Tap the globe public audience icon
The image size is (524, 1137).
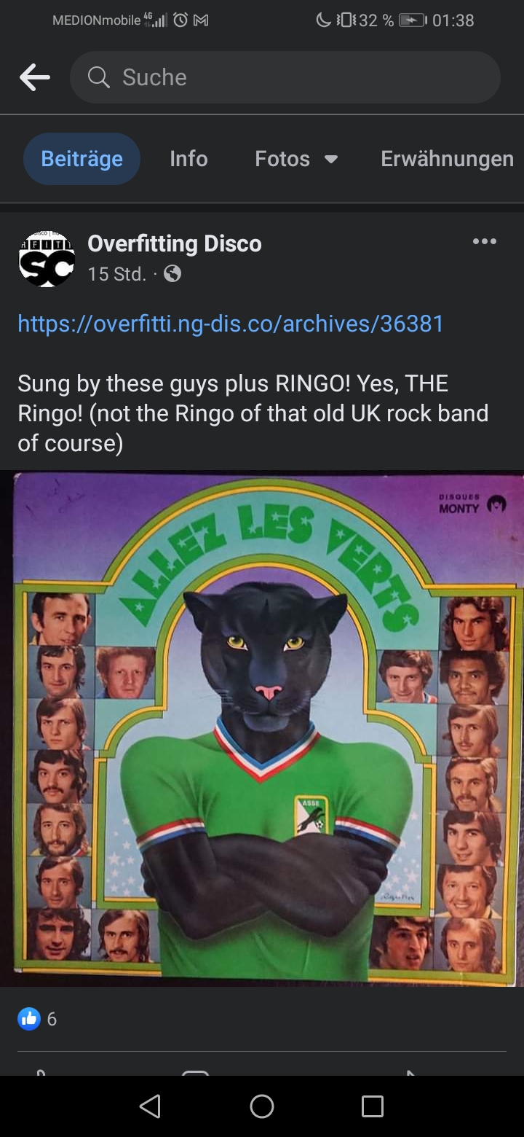click(172, 274)
